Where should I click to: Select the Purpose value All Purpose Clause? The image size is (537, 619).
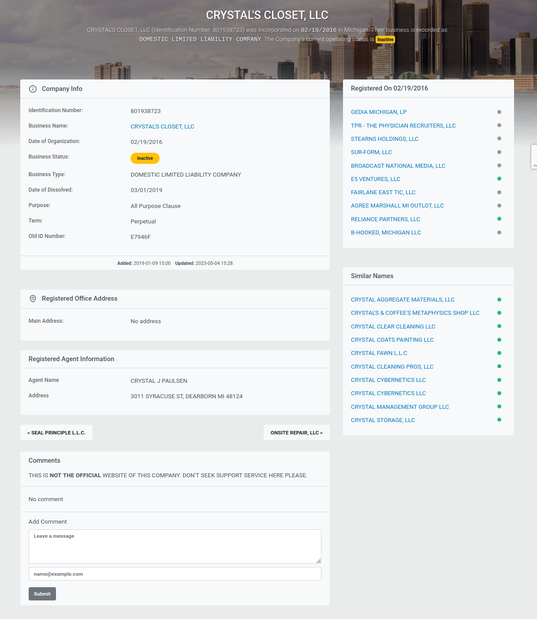tap(156, 206)
